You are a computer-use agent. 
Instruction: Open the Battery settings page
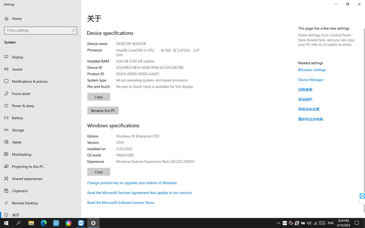pos(17,118)
